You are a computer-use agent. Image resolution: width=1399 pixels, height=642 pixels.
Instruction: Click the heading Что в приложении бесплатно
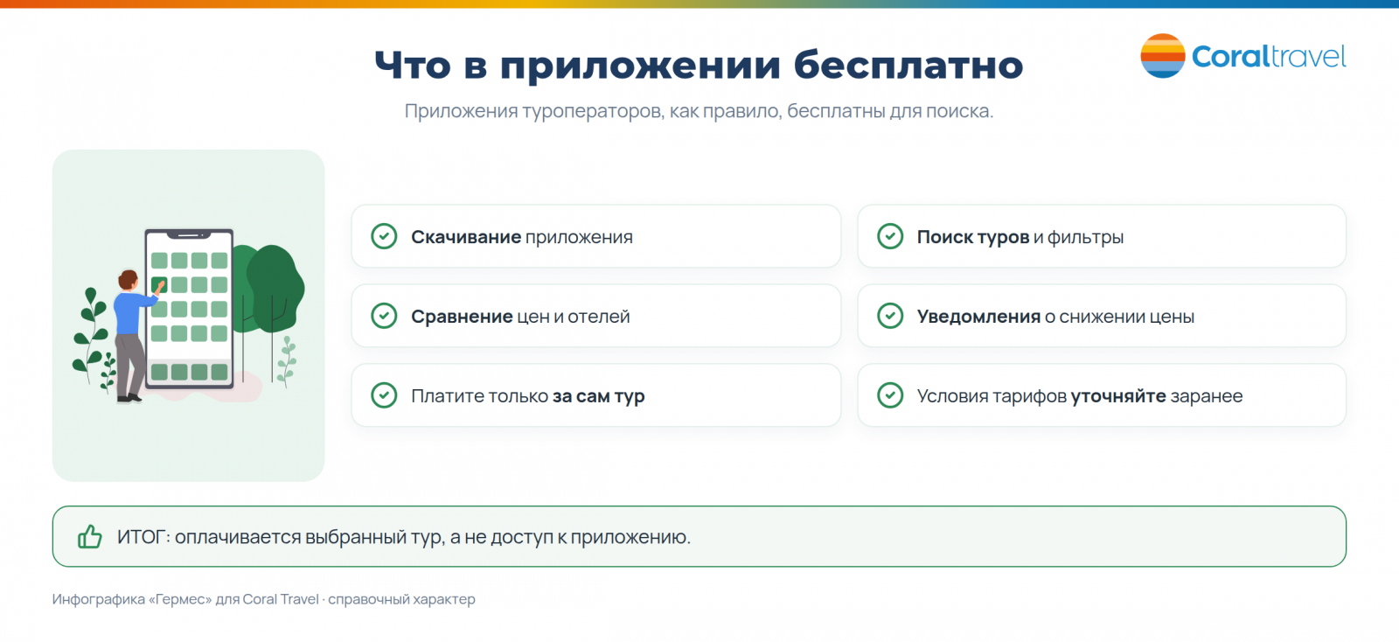pos(699,65)
